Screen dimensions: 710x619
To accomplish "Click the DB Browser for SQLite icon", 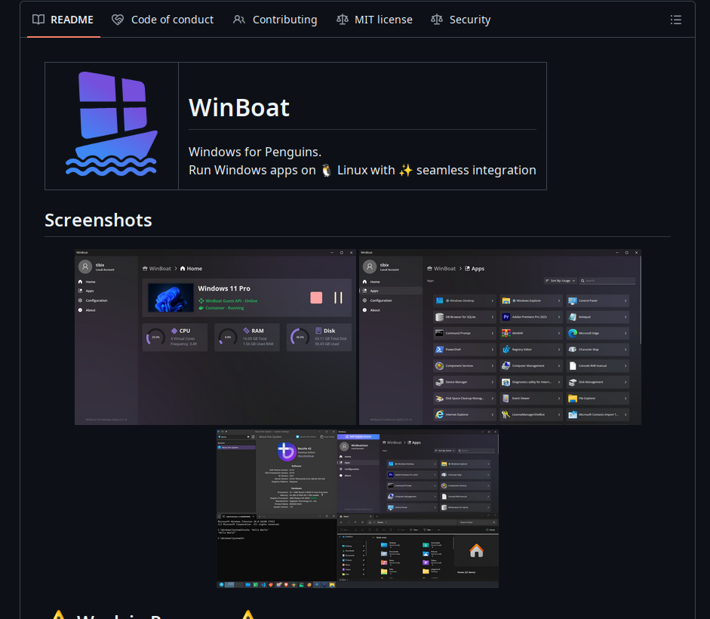I will [439, 317].
